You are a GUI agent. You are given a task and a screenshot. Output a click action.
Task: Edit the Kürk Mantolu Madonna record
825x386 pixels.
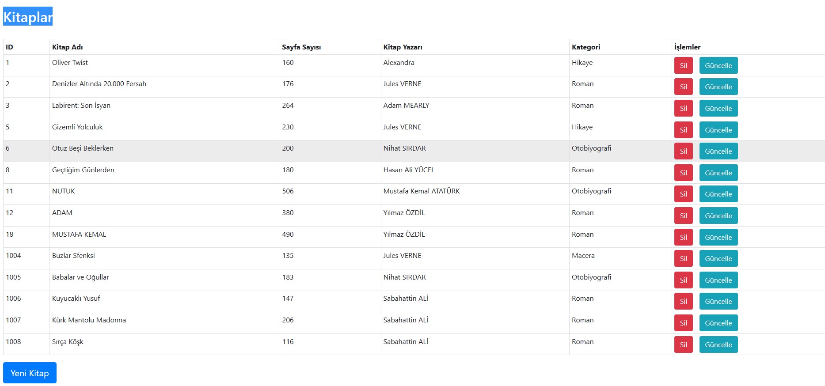pyautogui.click(x=718, y=323)
